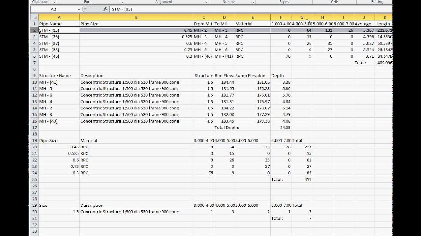Click the average value 5.367
The image size is (421, 236).
[x=364, y=30]
